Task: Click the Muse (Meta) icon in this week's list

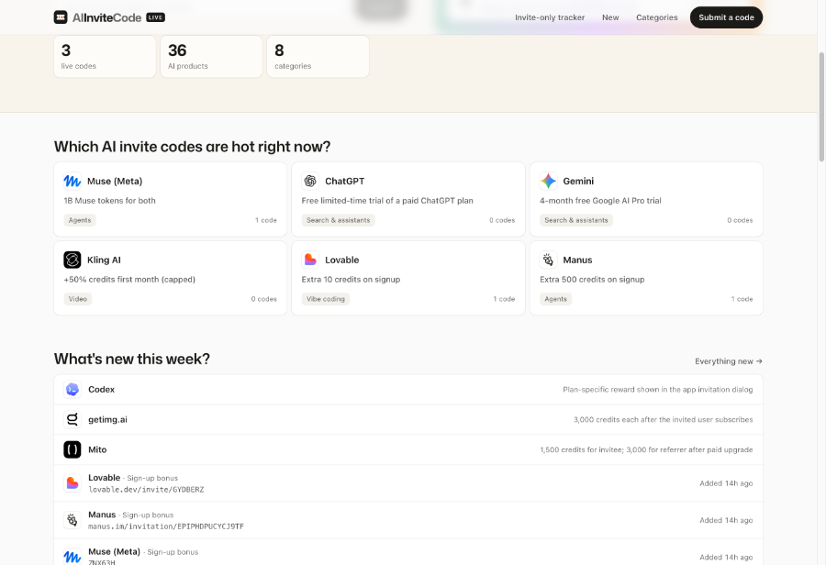Action: [73, 557]
